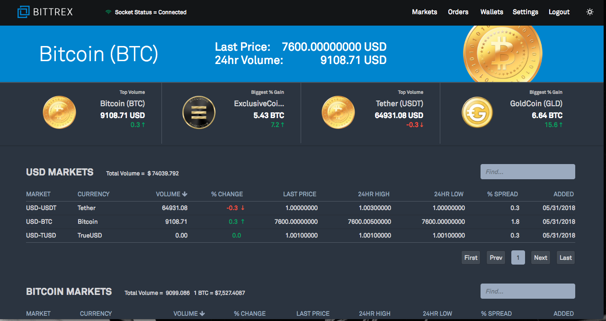Sort USD Markets by ADDED column
Image resolution: width=606 pixels, height=321 pixels.
pyautogui.click(x=563, y=194)
